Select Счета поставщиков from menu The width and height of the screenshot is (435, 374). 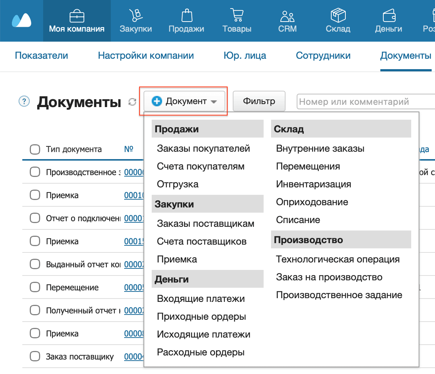coord(202,241)
